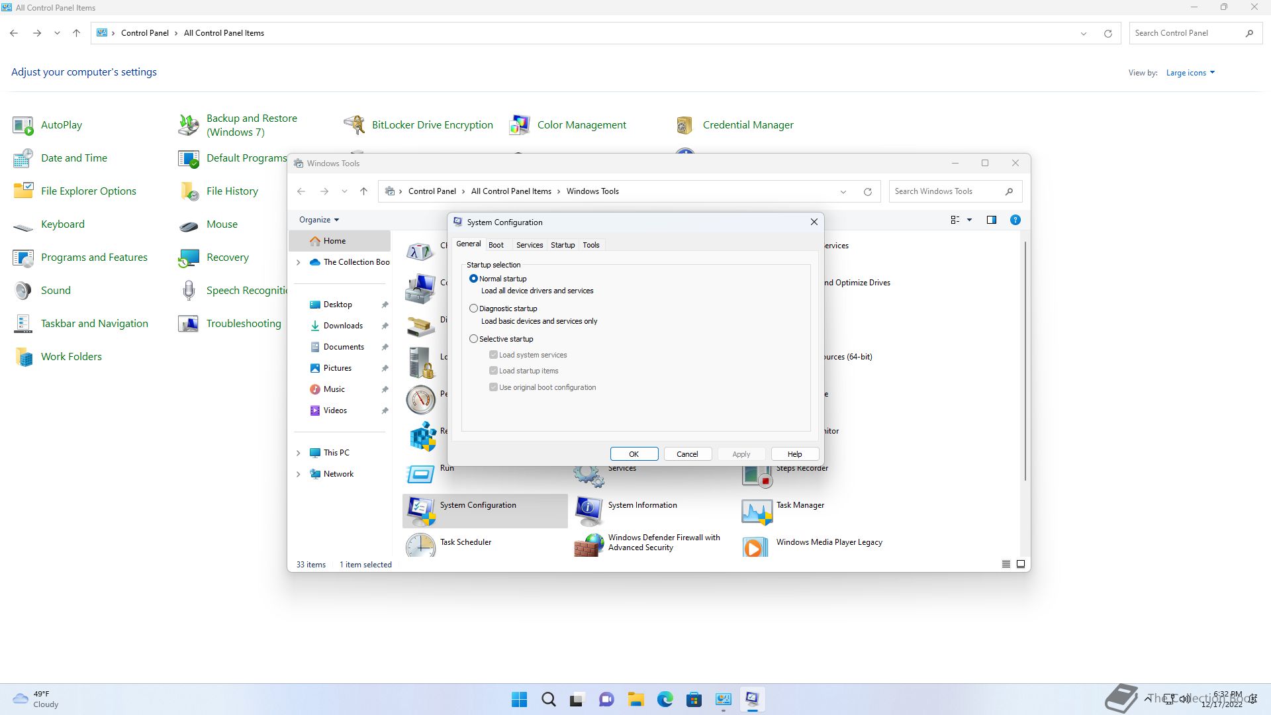Viewport: 1271px width, 715px height.
Task: Open Backup and Restore (Windows 7)
Action: click(x=238, y=125)
